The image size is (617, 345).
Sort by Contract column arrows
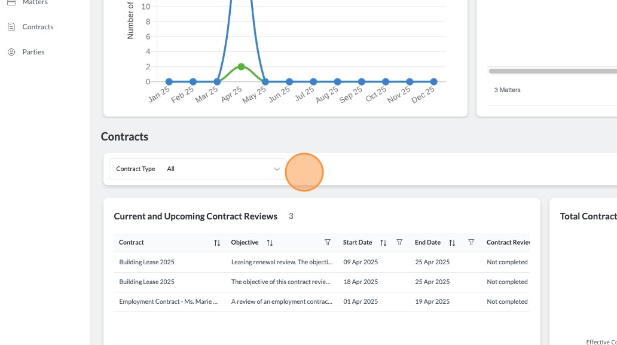217,243
